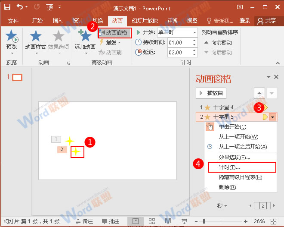284x227 pixels.
Task: Open the Start timing dropdown
Action: point(194,33)
